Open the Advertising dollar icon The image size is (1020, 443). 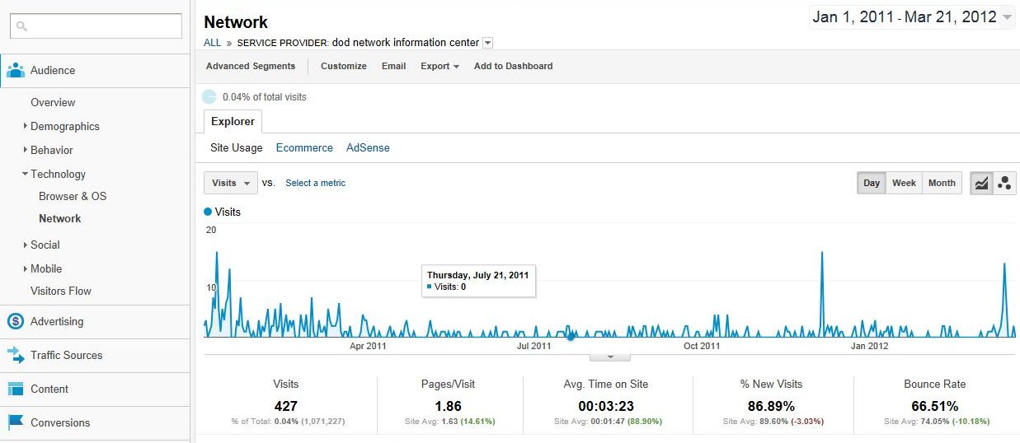[15, 321]
